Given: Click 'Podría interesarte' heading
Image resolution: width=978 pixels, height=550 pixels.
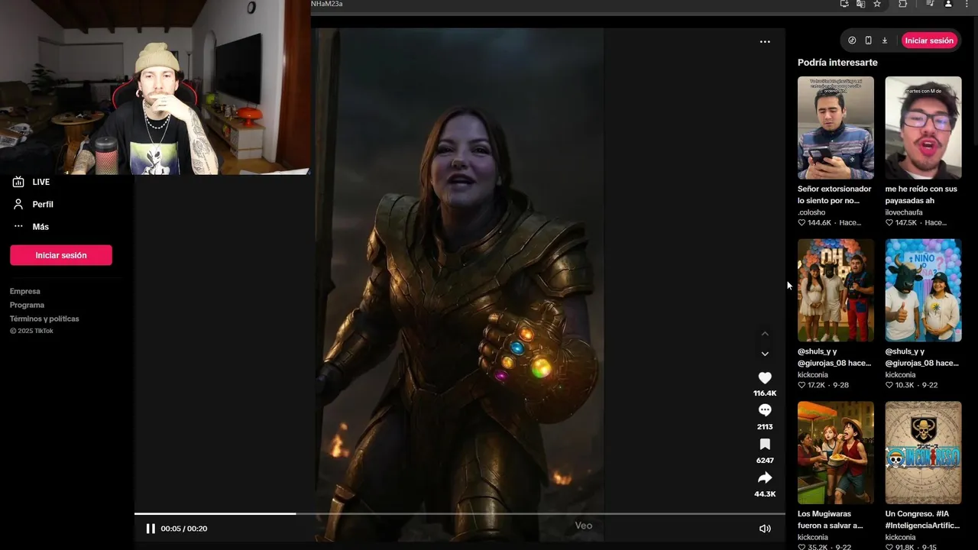Looking at the screenshot, I should coord(837,63).
